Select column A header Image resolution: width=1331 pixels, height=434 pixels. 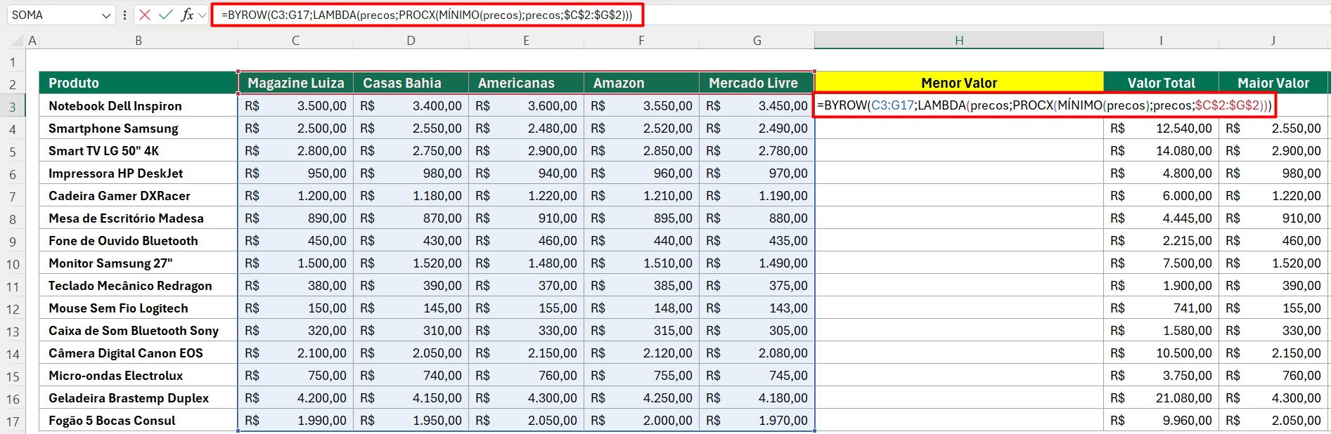(32, 41)
